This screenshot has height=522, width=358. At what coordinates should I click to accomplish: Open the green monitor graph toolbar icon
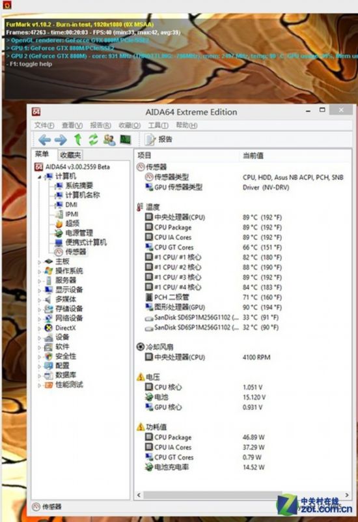click(x=126, y=139)
